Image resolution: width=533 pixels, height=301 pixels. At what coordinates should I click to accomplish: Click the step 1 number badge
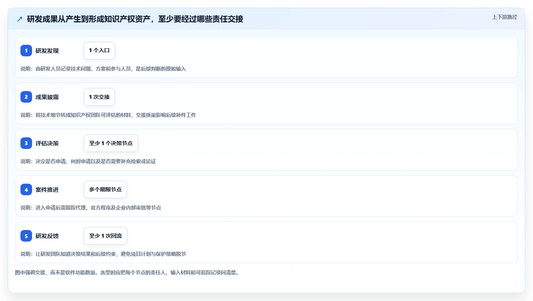click(26, 51)
